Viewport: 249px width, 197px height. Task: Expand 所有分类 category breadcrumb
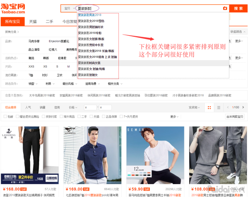(x=12, y=32)
